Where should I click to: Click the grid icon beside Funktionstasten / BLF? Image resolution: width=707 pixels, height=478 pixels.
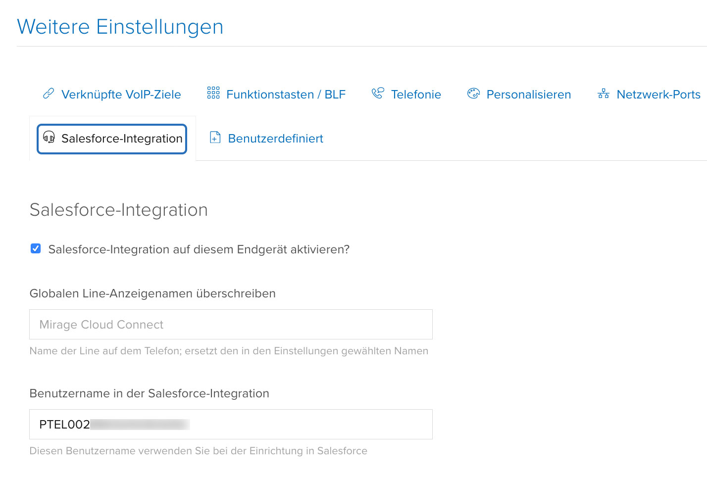point(213,93)
